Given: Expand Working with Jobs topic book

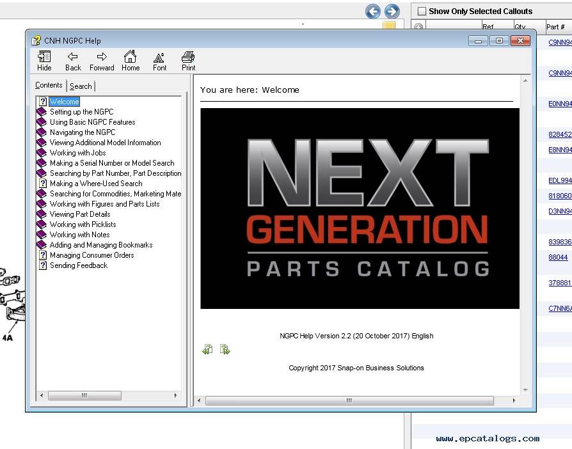Looking at the screenshot, I should click(77, 153).
